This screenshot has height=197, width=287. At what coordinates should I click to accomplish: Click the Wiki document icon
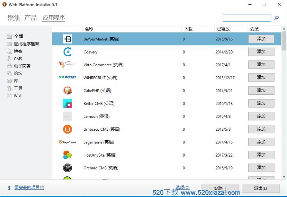tap(9, 96)
